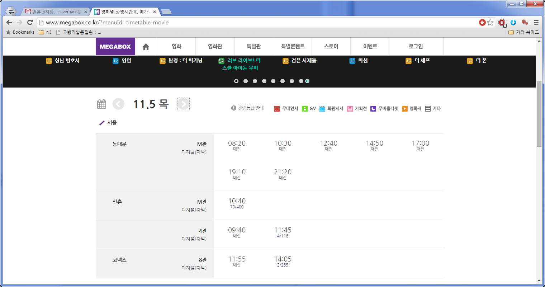Expand the 기타 북마크 bookmarks folder

click(x=523, y=32)
